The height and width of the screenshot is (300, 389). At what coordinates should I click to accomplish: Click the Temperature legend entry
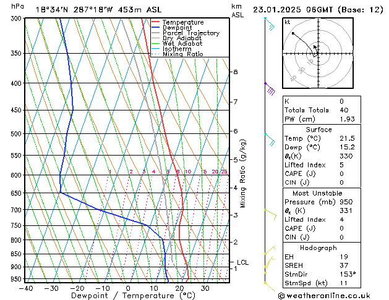[183, 22]
